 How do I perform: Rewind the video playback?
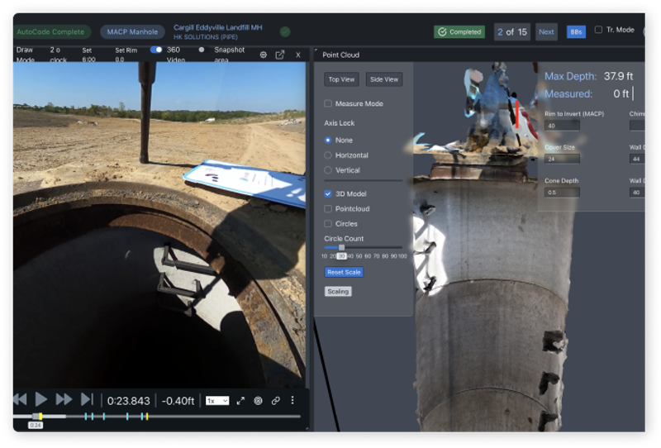[20, 399]
